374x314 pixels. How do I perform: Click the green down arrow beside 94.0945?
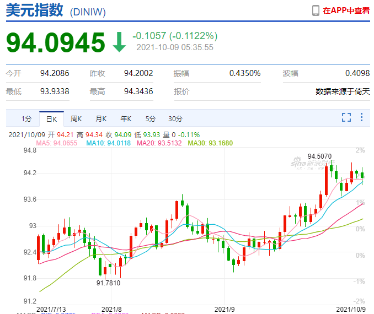[x=119, y=42]
